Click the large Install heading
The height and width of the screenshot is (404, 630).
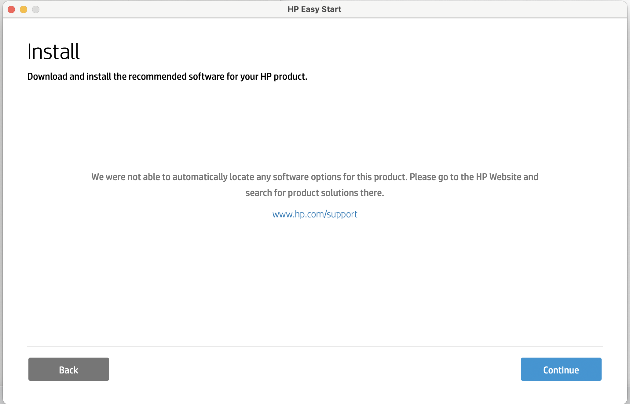point(53,51)
